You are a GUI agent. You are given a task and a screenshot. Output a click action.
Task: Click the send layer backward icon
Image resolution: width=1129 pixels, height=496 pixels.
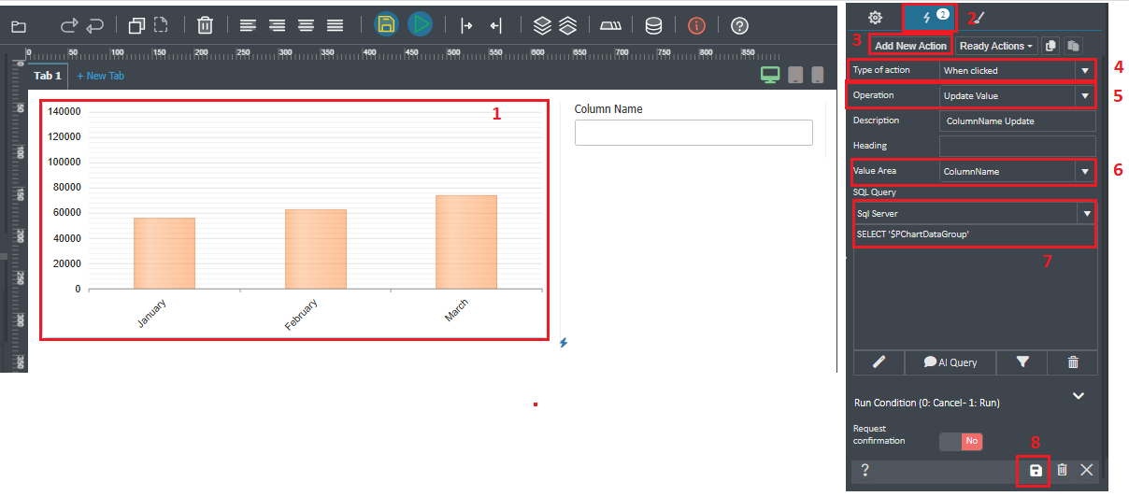pyautogui.click(x=567, y=26)
